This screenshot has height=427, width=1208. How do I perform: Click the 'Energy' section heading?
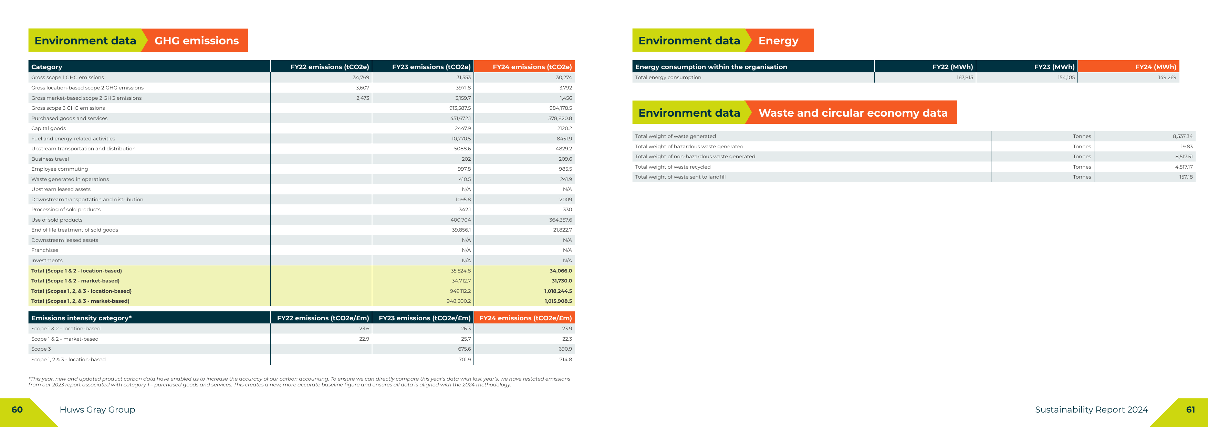click(x=778, y=41)
